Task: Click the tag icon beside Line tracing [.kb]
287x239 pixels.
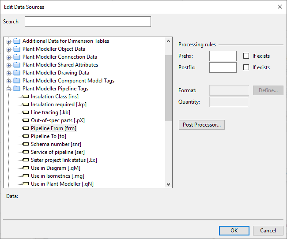Action: [25, 112]
